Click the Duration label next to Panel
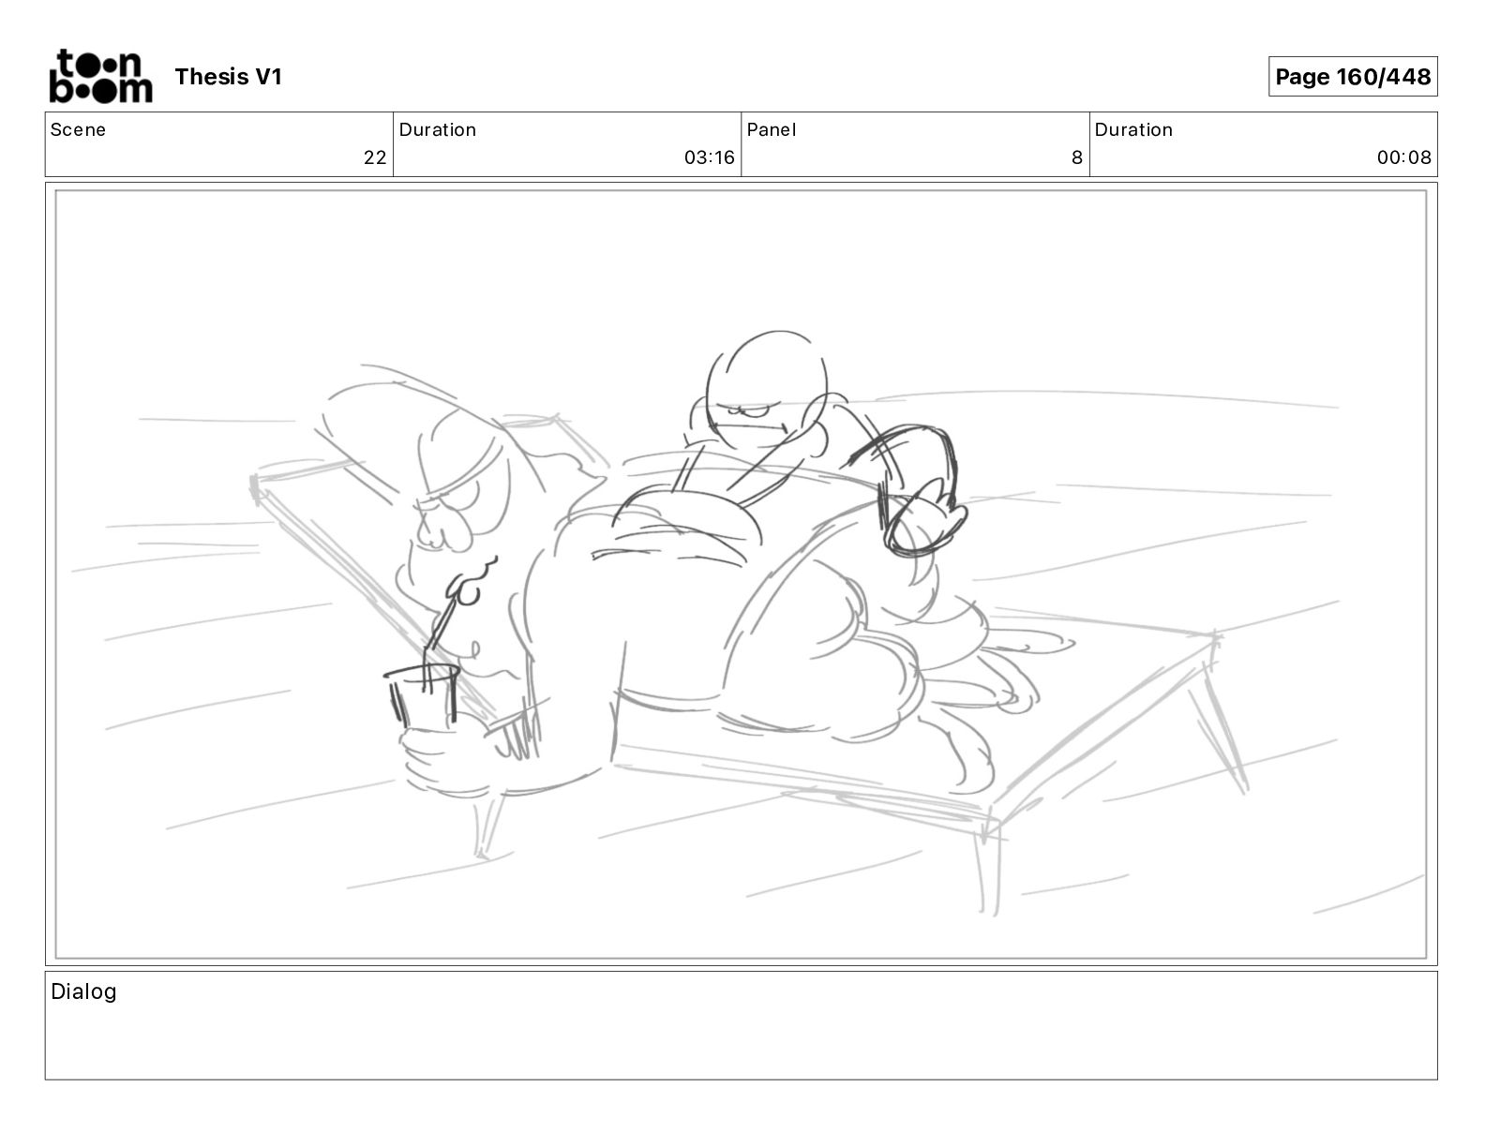Screen dimensions: 1485x1147 click(x=1133, y=130)
